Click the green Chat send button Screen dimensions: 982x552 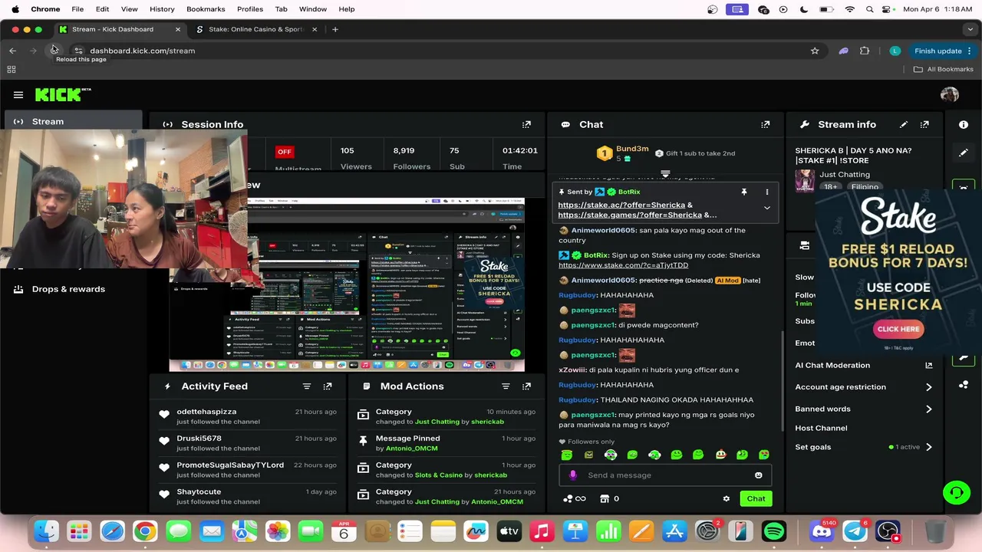756,499
